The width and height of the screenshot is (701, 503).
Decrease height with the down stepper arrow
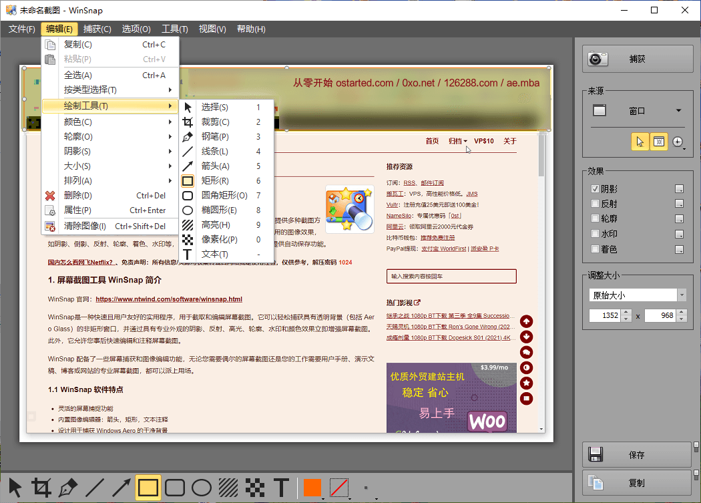pos(682,319)
